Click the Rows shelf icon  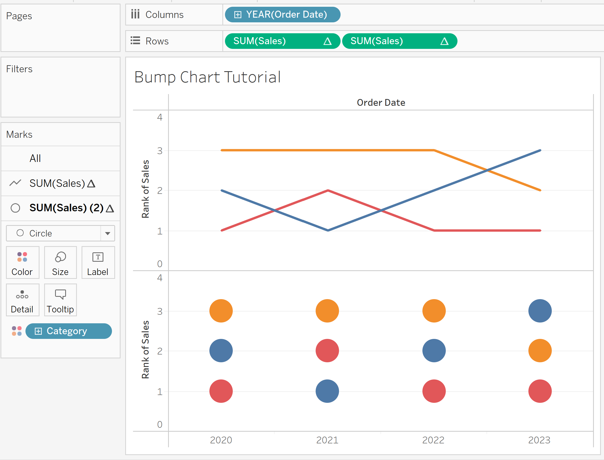point(135,41)
